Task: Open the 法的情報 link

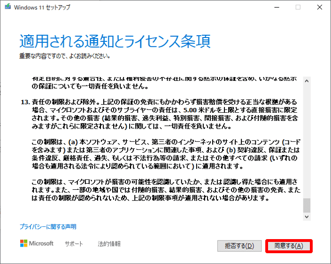Action: point(109,244)
